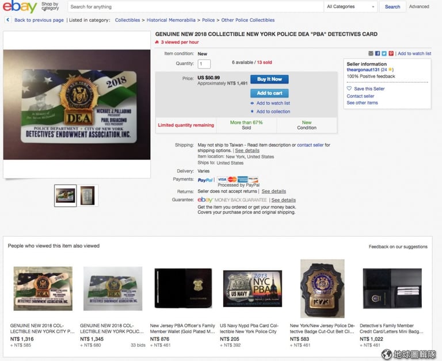Click the Buy It Now button
This screenshot has height=361, width=442.
tap(269, 79)
